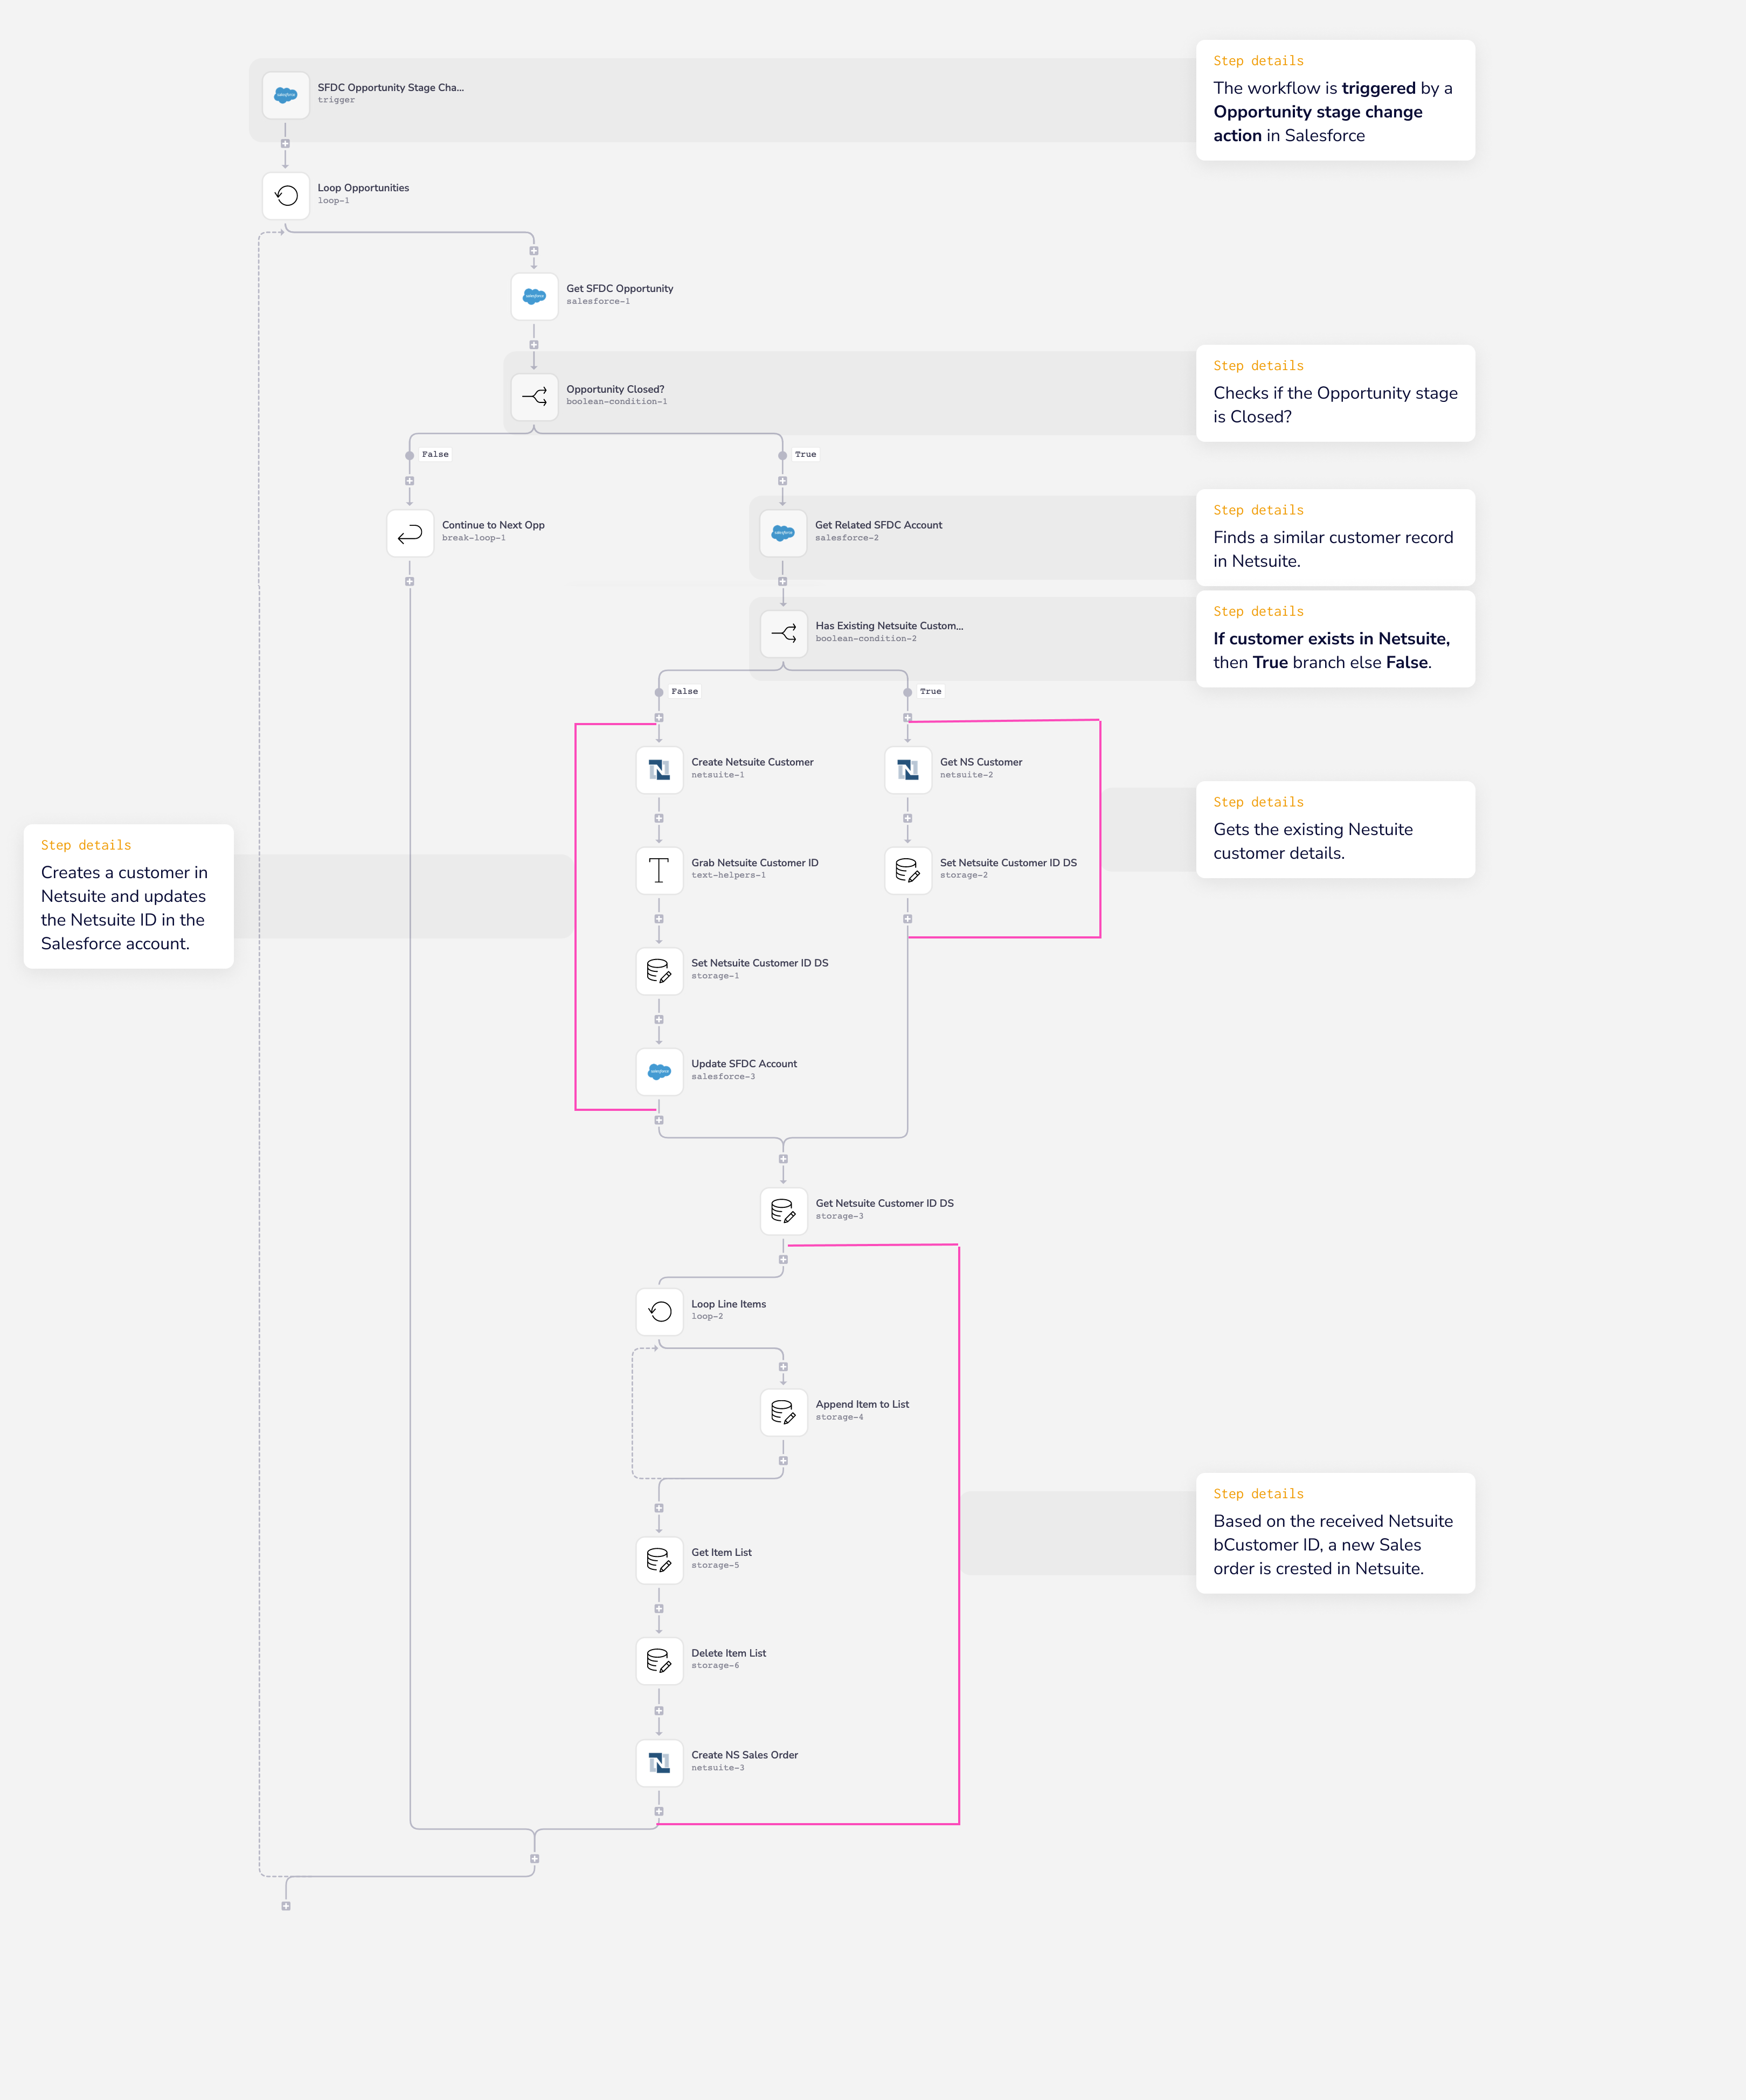Open the Create NS Sales Order step icon

coord(659,1763)
